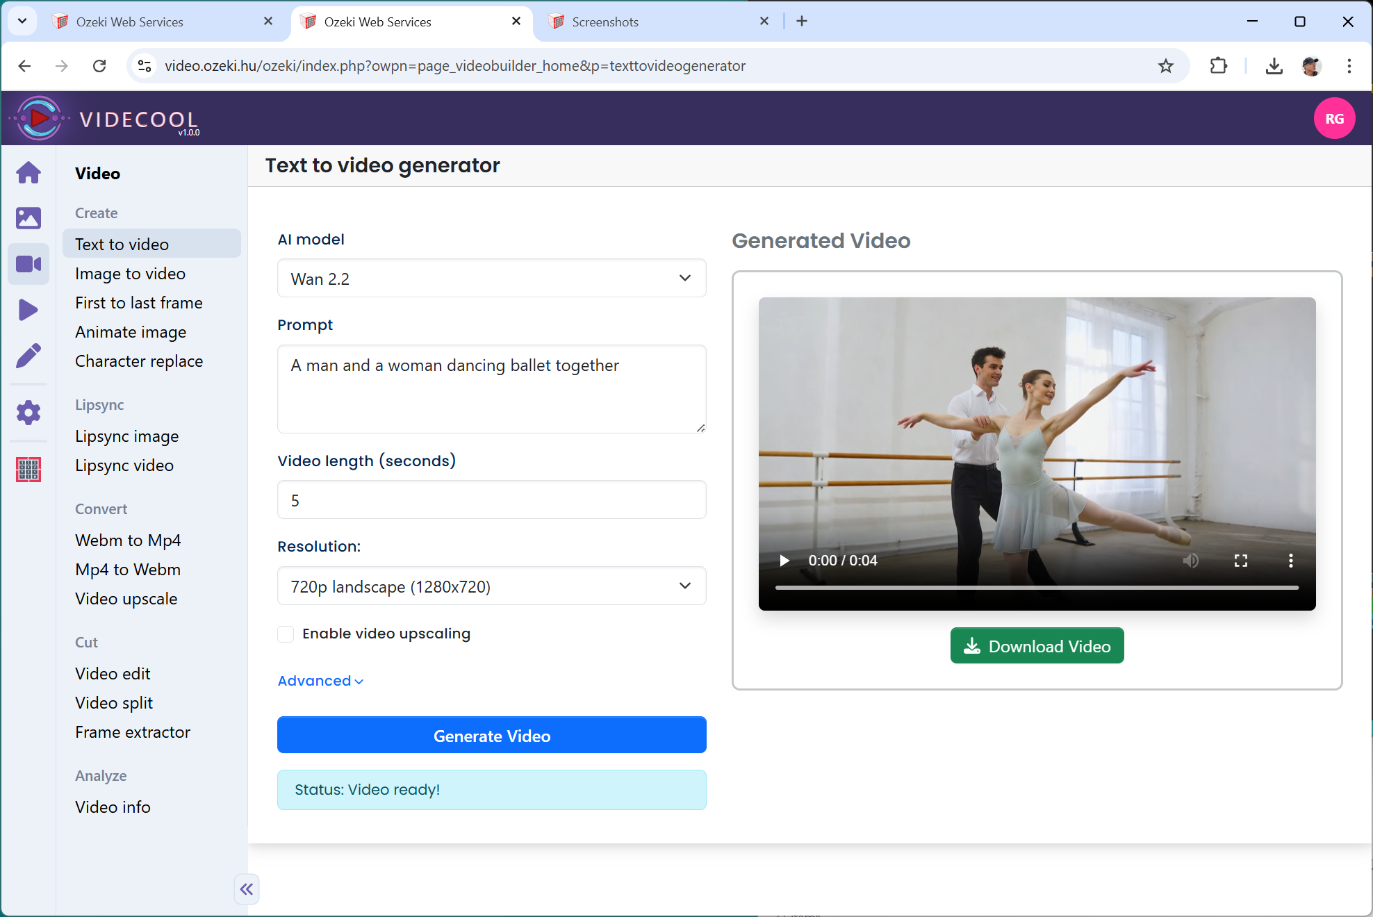Select Image to video menu item
The height and width of the screenshot is (917, 1373).
[x=130, y=274]
